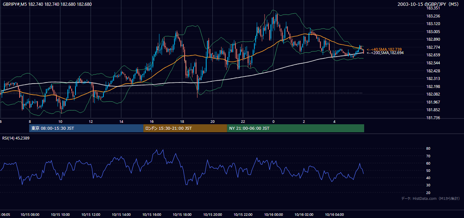Viewport: 464px width, 218px height.
Task: Click the '2003-10-15 のGBP/JPY (M5)' chart heading
Action: click(x=428, y=4)
